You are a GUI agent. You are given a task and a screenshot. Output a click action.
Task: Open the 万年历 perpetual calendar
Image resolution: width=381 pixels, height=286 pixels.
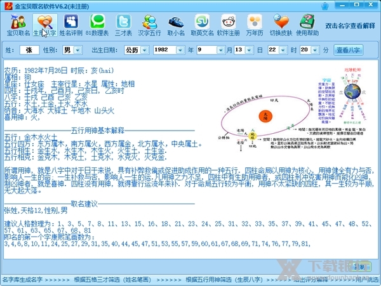pos(254,24)
